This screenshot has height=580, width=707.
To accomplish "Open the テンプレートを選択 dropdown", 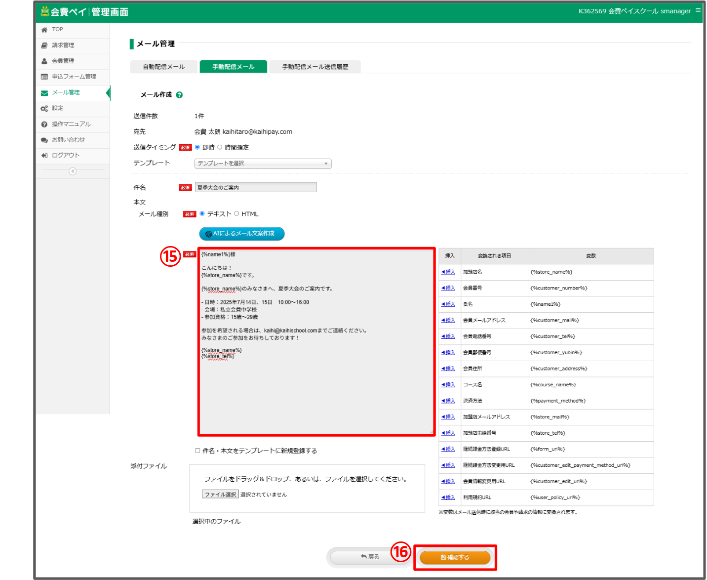I will coord(263,164).
